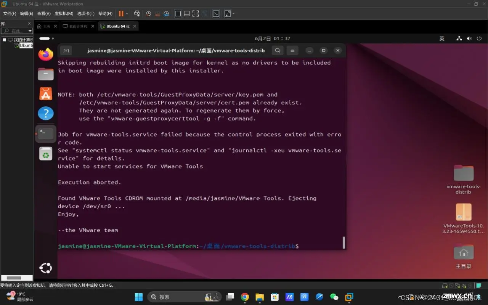Open the Help icon in Ubuntu dock
This screenshot has height=305, width=488.
tap(46, 113)
